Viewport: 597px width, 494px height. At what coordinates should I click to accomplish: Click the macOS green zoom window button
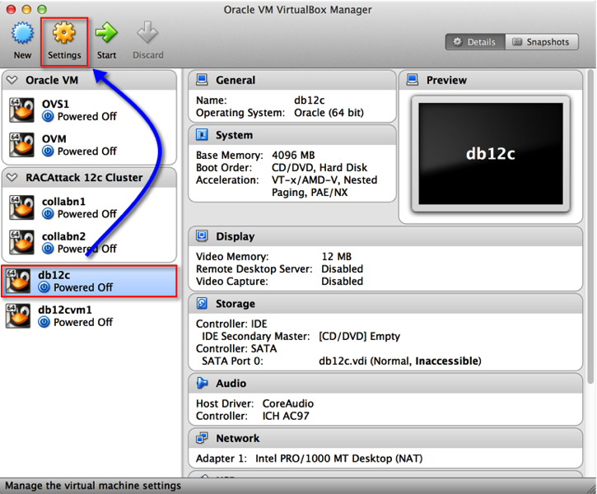42,9
